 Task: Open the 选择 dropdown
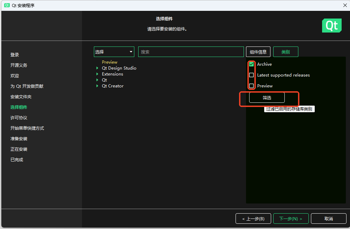point(114,52)
